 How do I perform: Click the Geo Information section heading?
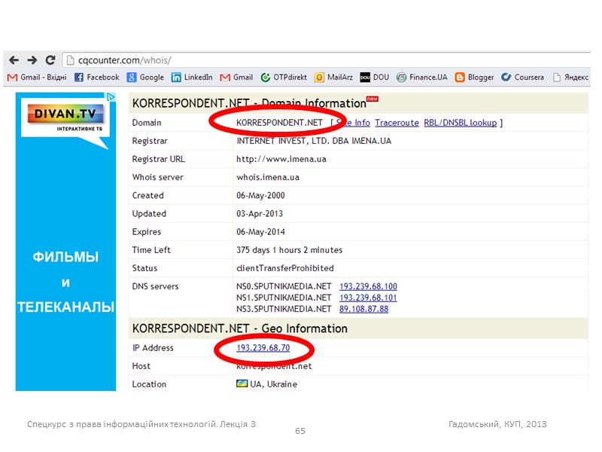point(240,328)
